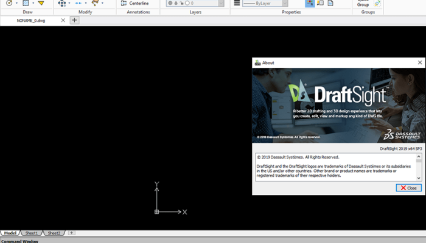Click the line weight icon
Screen dimensions: 426x243
[237, 3]
